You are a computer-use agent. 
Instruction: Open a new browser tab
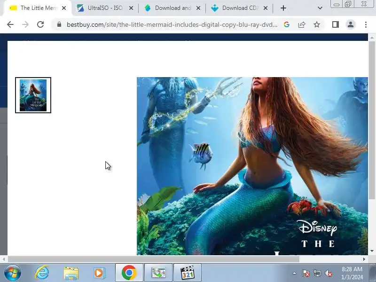283,8
